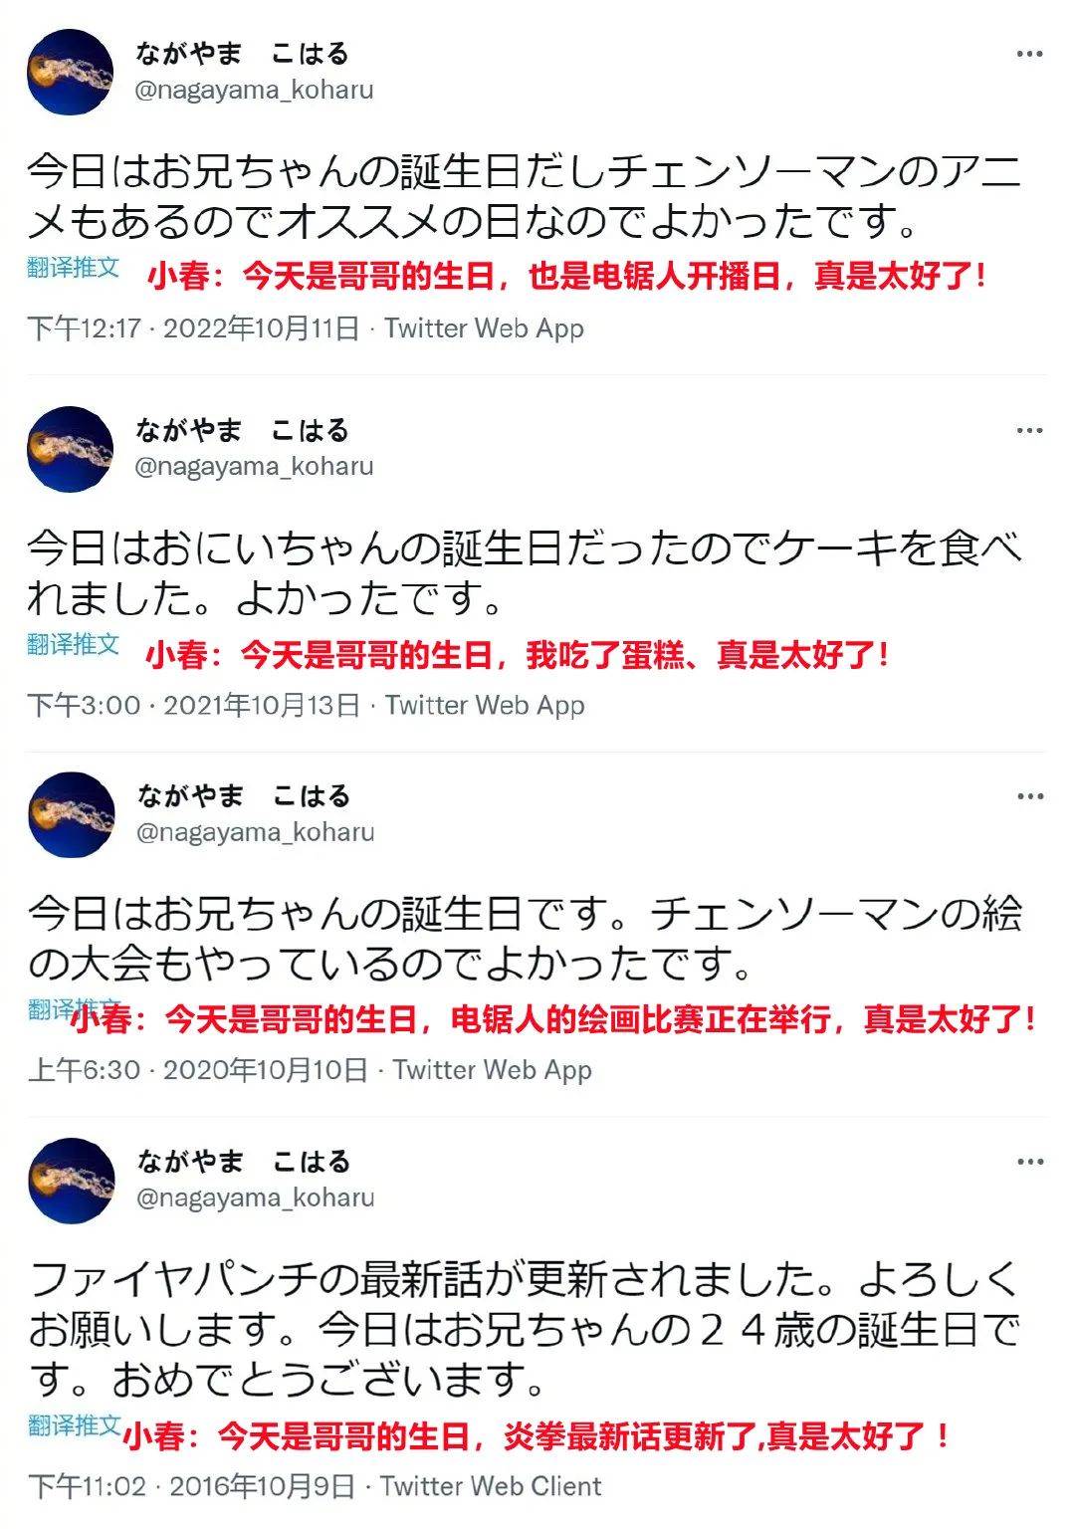Open the timestamp 下午12:17 · 2022年10月11日
The height and width of the screenshot is (1529, 1075).
click(193, 328)
